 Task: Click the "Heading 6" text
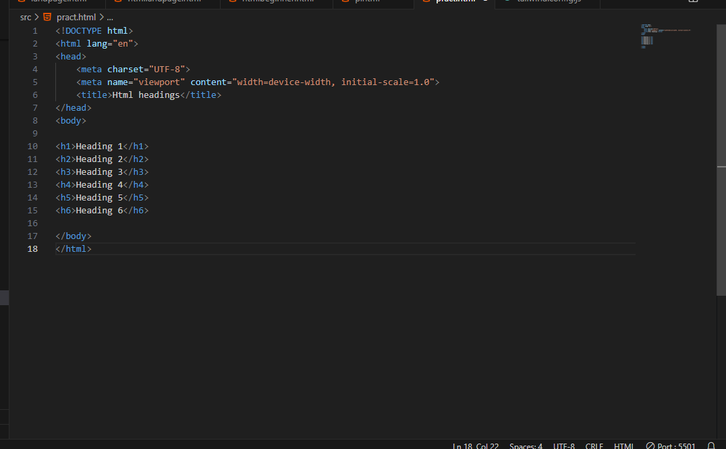99,211
